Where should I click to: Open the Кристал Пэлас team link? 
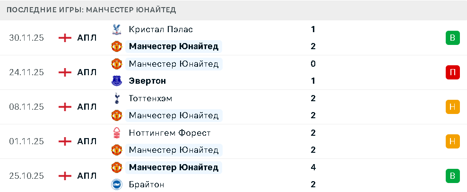[161, 29]
